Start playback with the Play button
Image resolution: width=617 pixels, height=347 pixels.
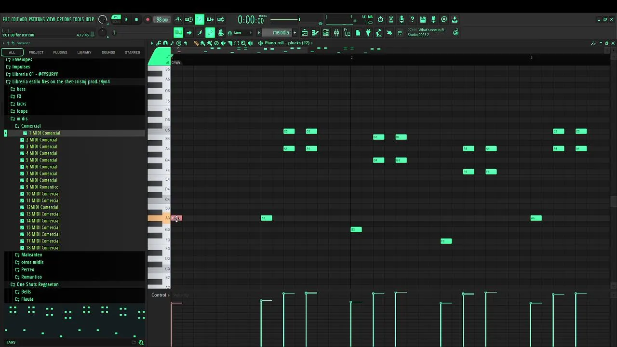pos(126,20)
